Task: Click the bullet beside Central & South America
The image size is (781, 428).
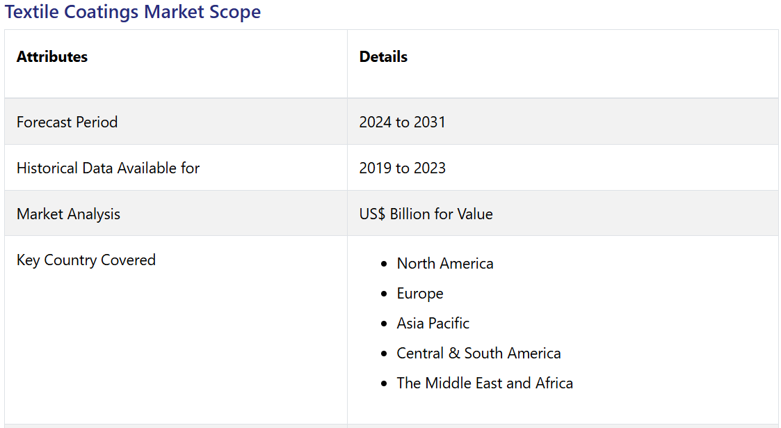Action: click(384, 354)
